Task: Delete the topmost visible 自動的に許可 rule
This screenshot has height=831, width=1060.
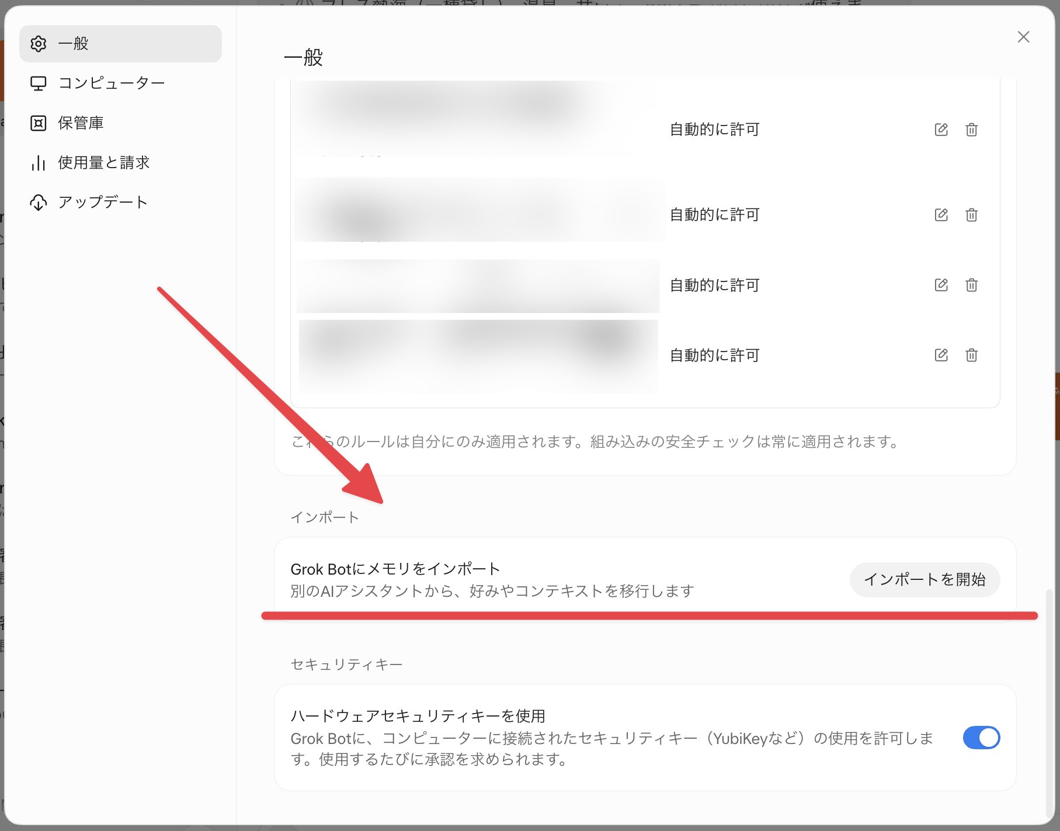Action: point(971,130)
